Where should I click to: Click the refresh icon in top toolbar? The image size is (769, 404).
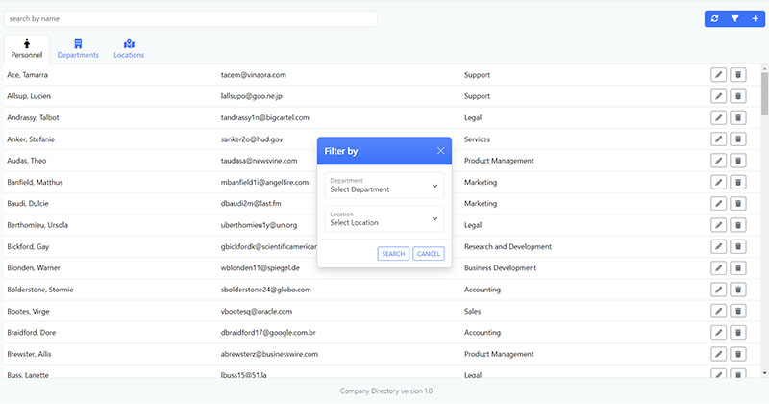coord(714,18)
